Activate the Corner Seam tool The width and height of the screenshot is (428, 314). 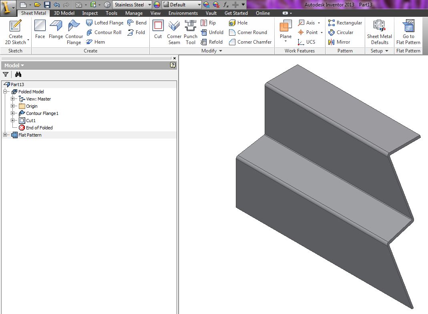click(x=174, y=32)
